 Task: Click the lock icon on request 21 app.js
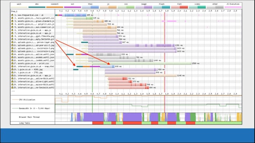[x=12, y=75]
